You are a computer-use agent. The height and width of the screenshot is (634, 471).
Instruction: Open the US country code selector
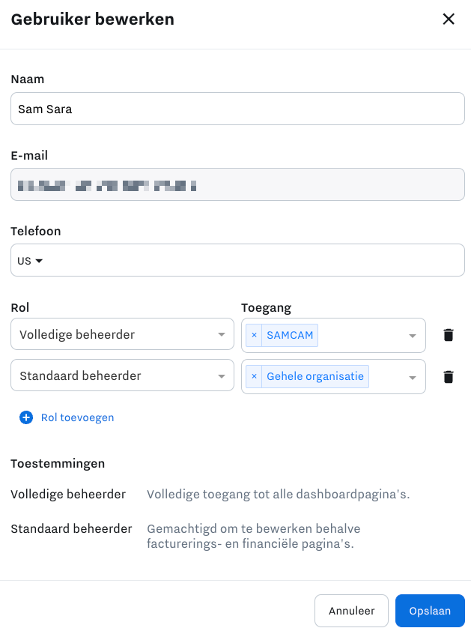click(30, 261)
